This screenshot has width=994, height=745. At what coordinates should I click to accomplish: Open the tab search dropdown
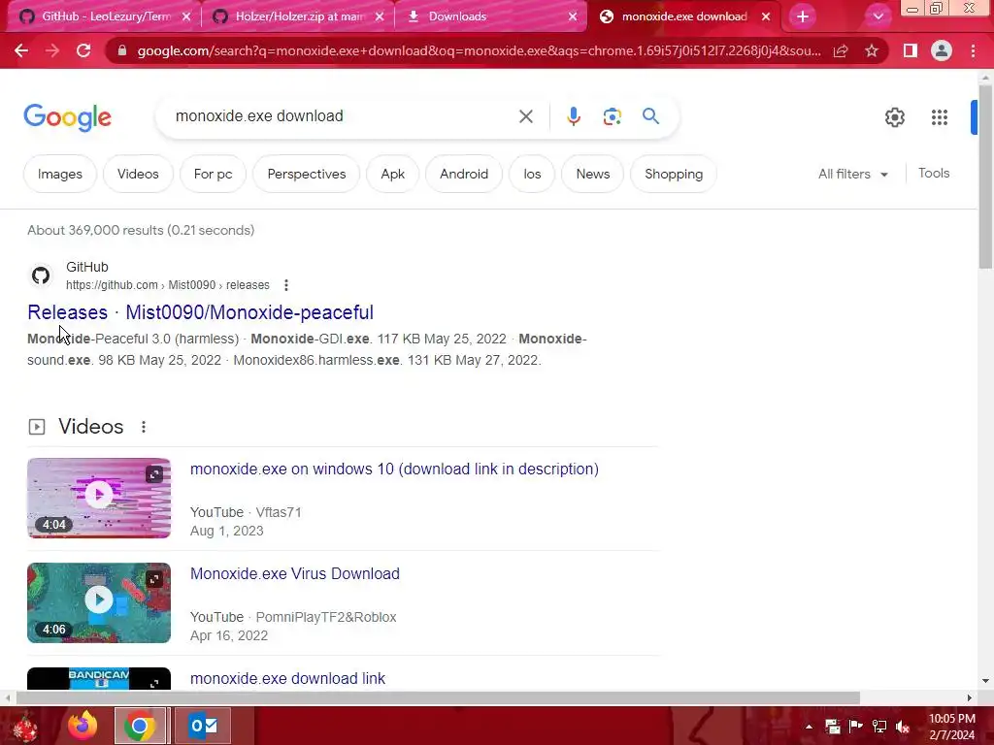[878, 16]
